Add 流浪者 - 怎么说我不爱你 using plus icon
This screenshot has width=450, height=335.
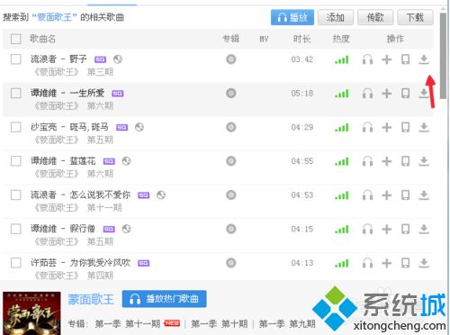coord(387,195)
